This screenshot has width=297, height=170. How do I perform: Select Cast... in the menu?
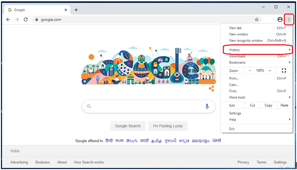(x=257, y=85)
